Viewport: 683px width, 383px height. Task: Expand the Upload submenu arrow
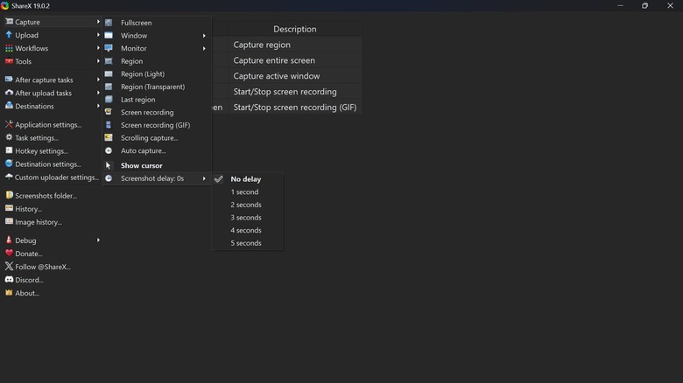(x=98, y=35)
